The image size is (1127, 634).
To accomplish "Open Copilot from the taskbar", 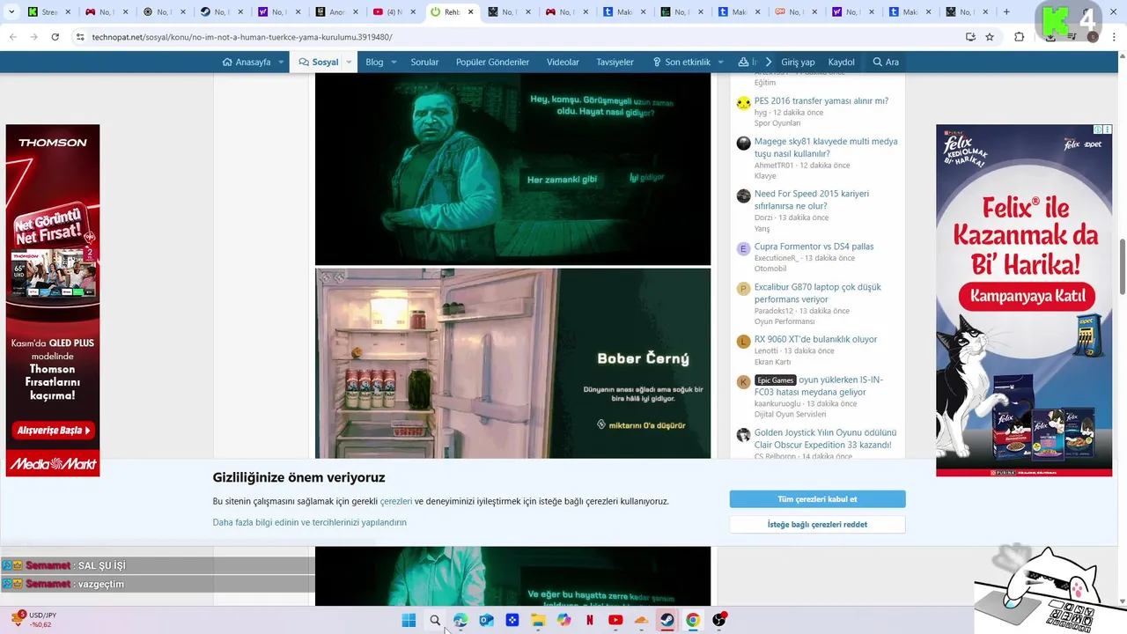I will [564, 620].
